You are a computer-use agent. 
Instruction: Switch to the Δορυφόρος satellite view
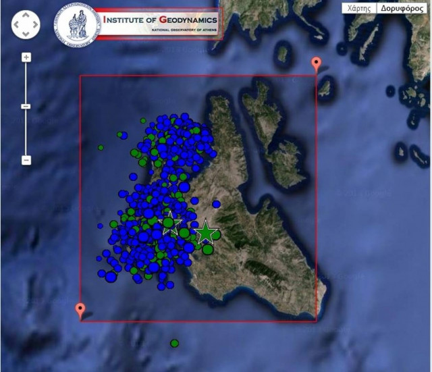tap(402, 9)
